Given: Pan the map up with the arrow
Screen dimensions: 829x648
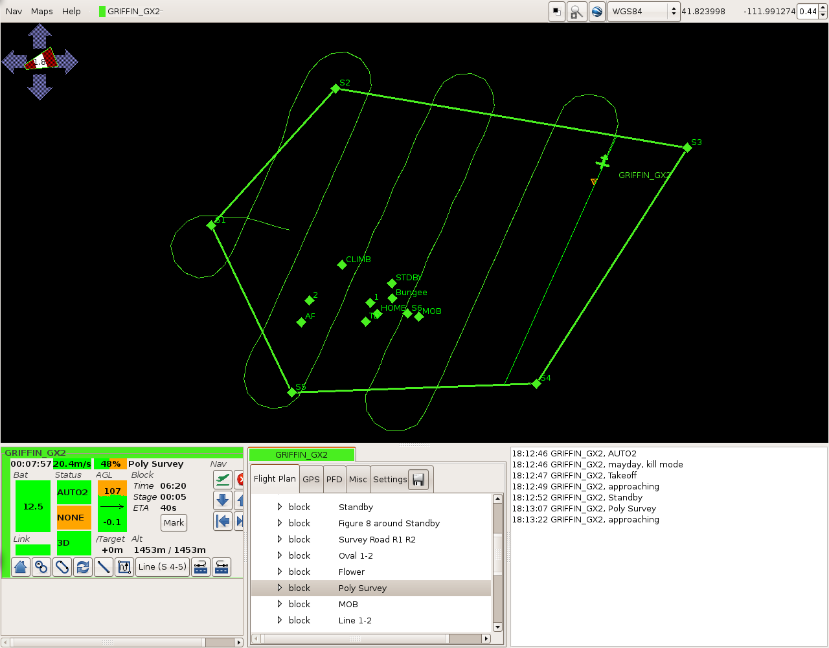Looking at the screenshot, I should point(40,36).
